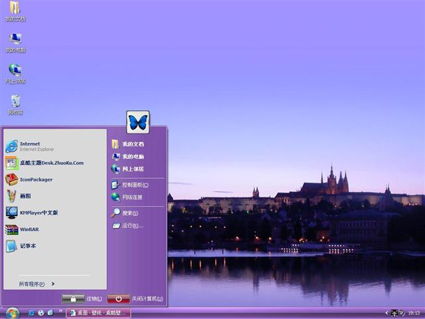The image size is (425, 319).
Task: Select the 网上邻居 desktop icon
Action: click(x=15, y=72)
